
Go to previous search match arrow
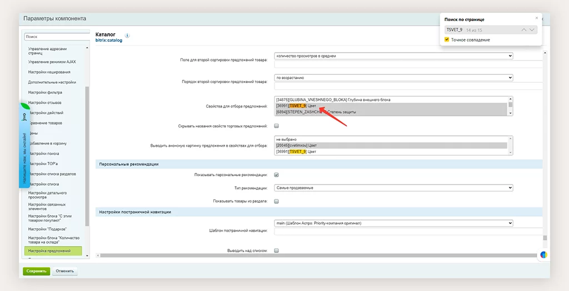click(523, 30)
